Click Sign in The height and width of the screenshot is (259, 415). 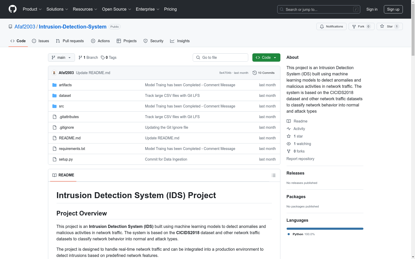(372, 9)
